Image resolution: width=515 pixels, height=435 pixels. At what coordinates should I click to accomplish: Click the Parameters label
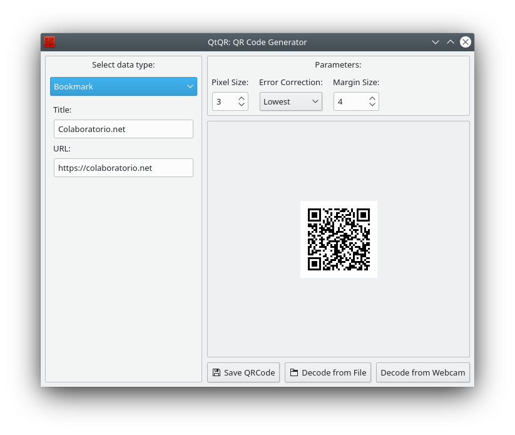[x=338, y=65]
